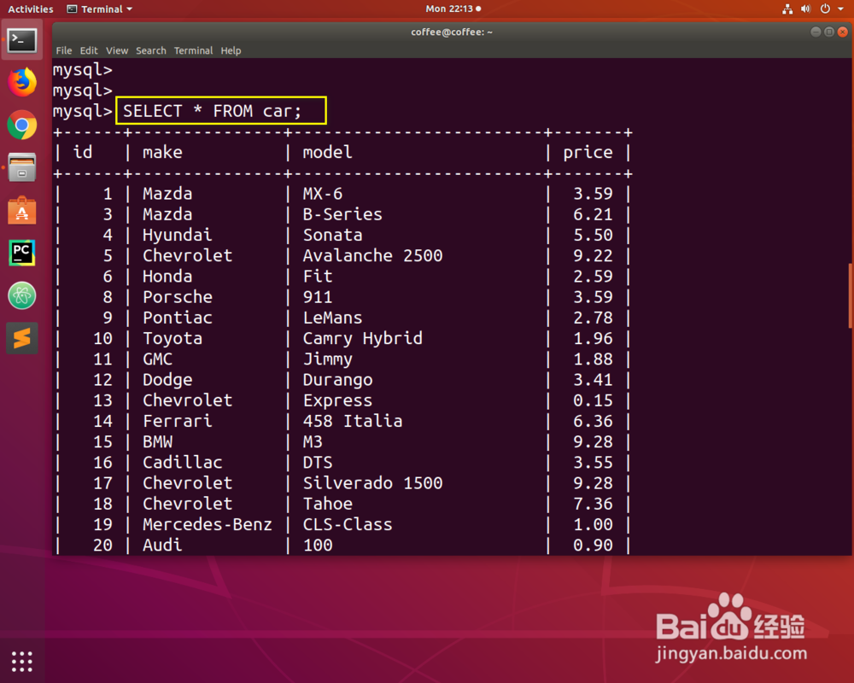Click the 'make' column header

point(162,153)
